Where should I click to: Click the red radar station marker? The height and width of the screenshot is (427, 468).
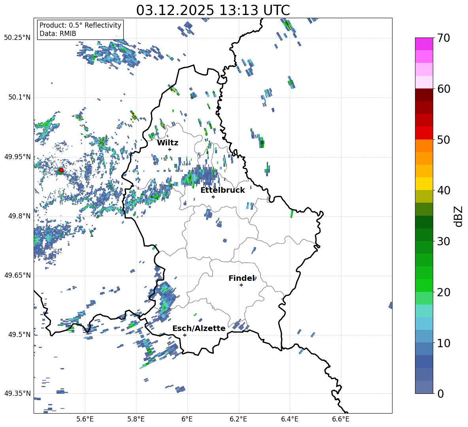click(61, 170)
